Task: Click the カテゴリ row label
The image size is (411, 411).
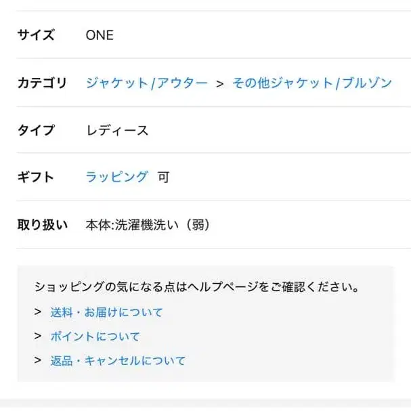Action: click(42, 83)
